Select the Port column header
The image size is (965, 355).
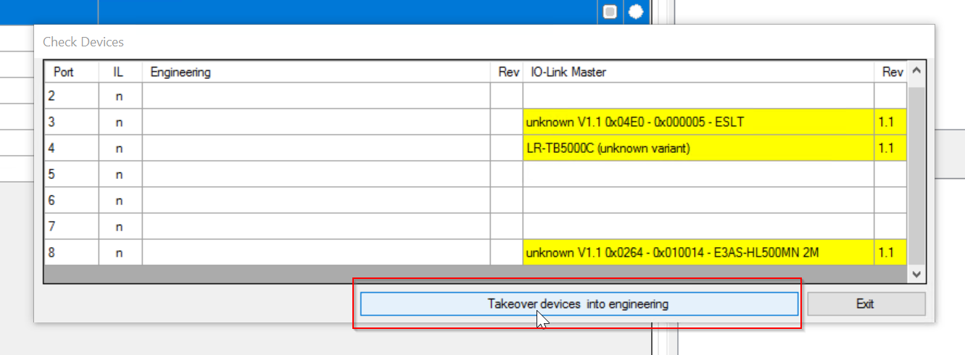coord(72,72)
